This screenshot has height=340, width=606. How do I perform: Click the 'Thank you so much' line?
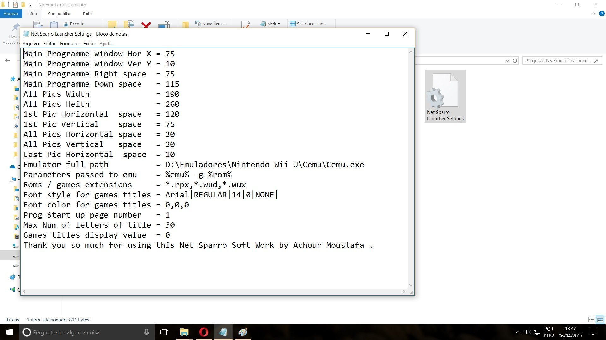tap(198, 245)
